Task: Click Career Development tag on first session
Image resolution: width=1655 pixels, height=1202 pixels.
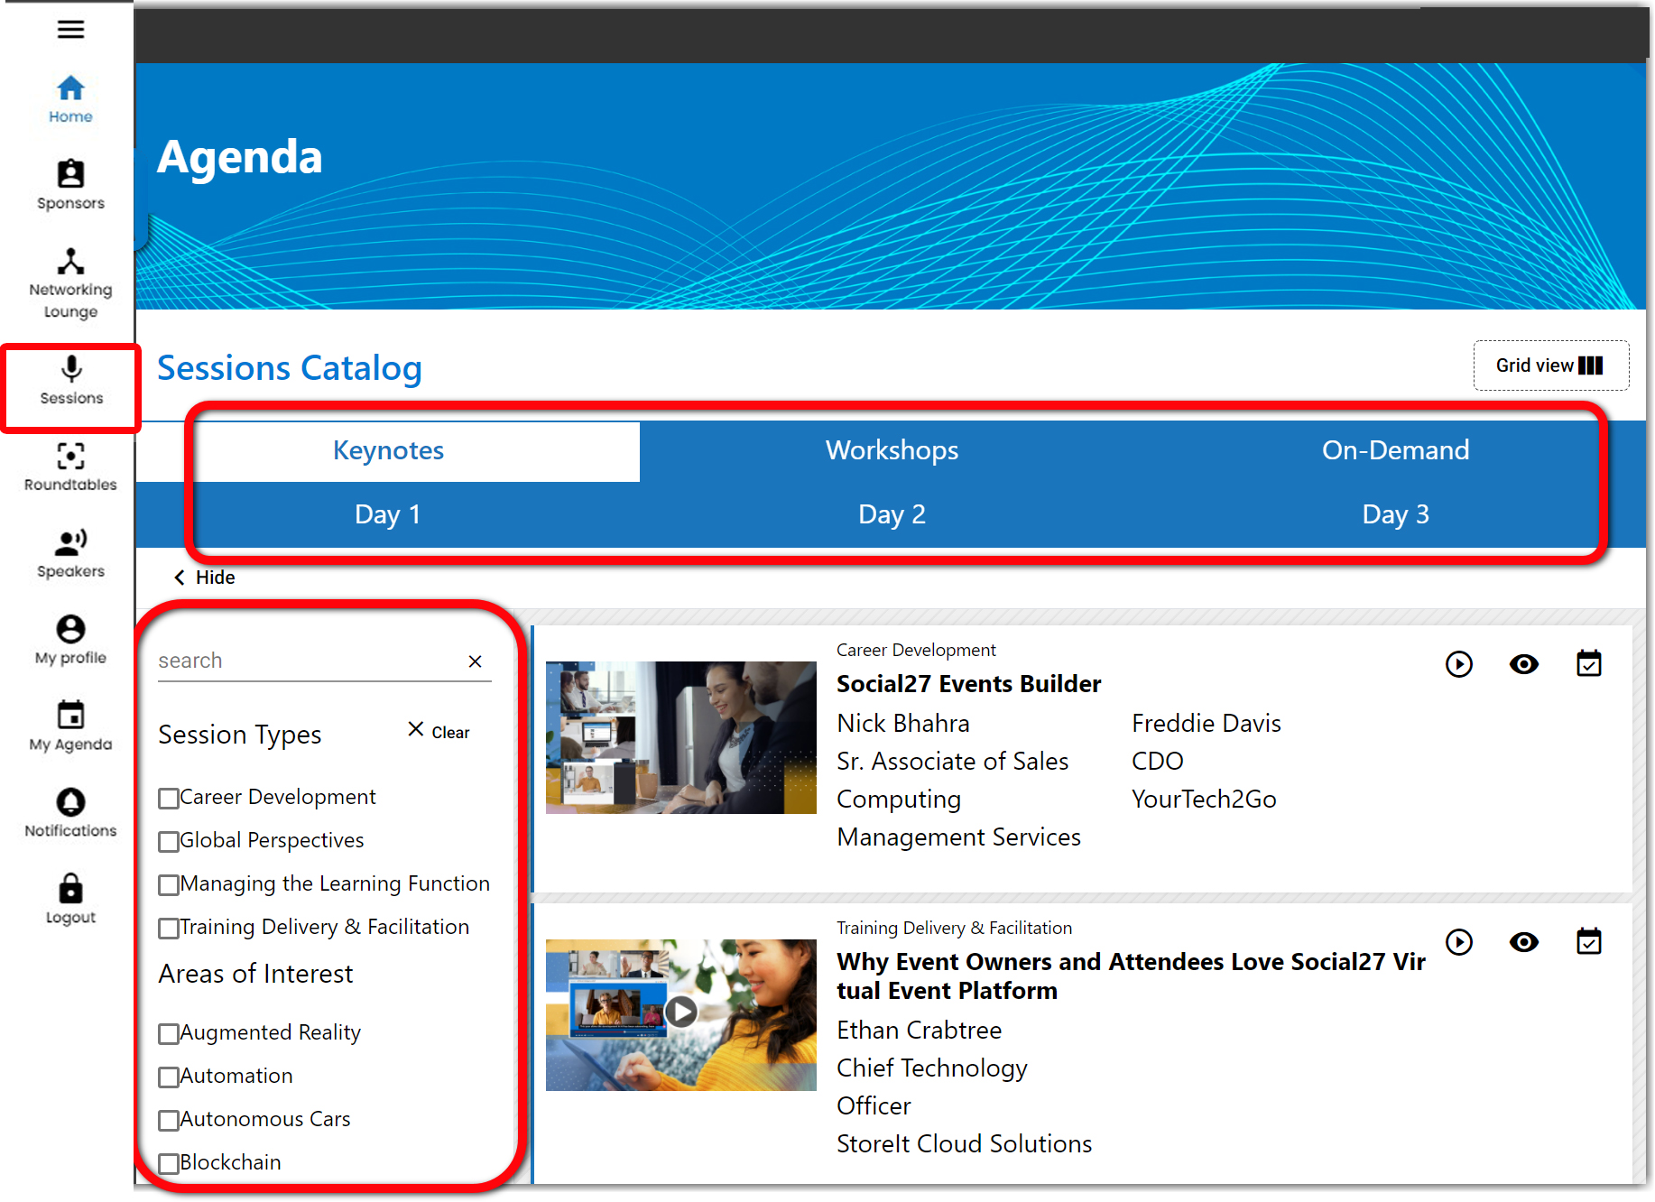Action: pos(916,650)
